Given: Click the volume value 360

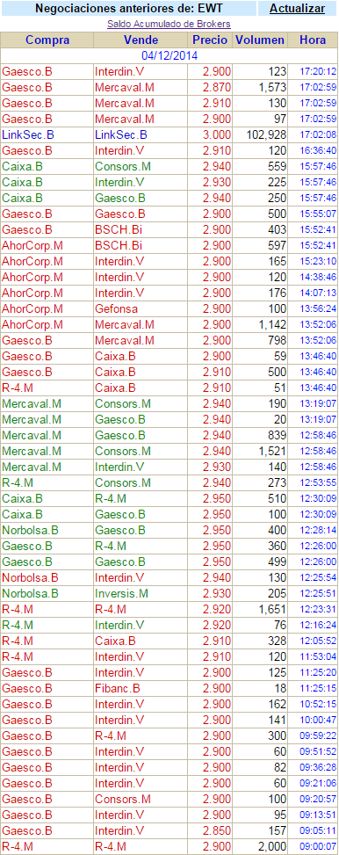Looking at the screenshot, I should (278, 546).
